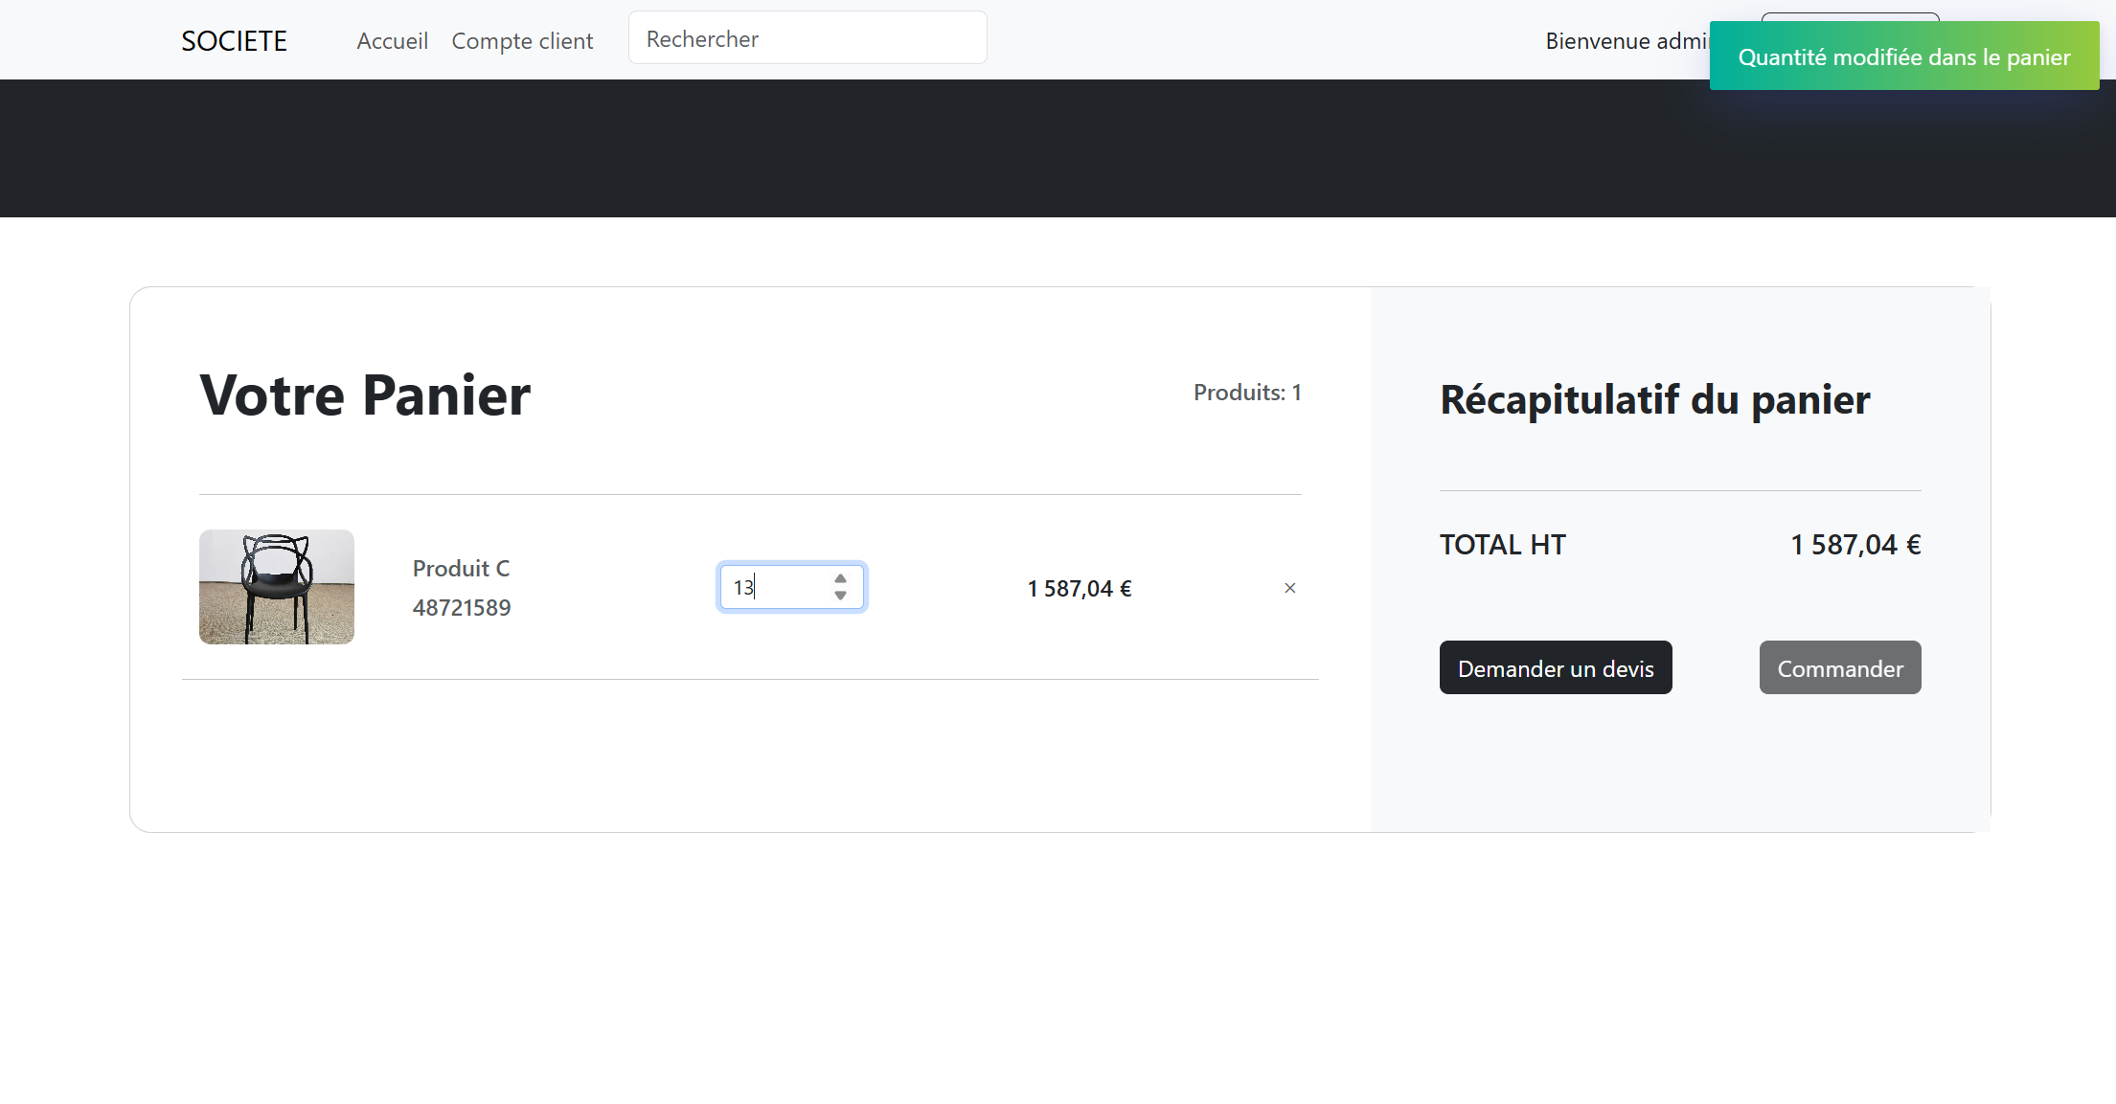The height and width of the screenshot is (1104, 2116).
Task: Remove Produit C with the X icon
Action: coord(1289,588)
